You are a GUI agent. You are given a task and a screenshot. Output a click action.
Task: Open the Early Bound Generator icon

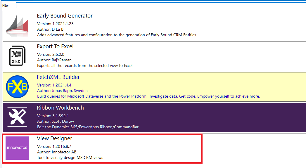click(x=17, y=26)
